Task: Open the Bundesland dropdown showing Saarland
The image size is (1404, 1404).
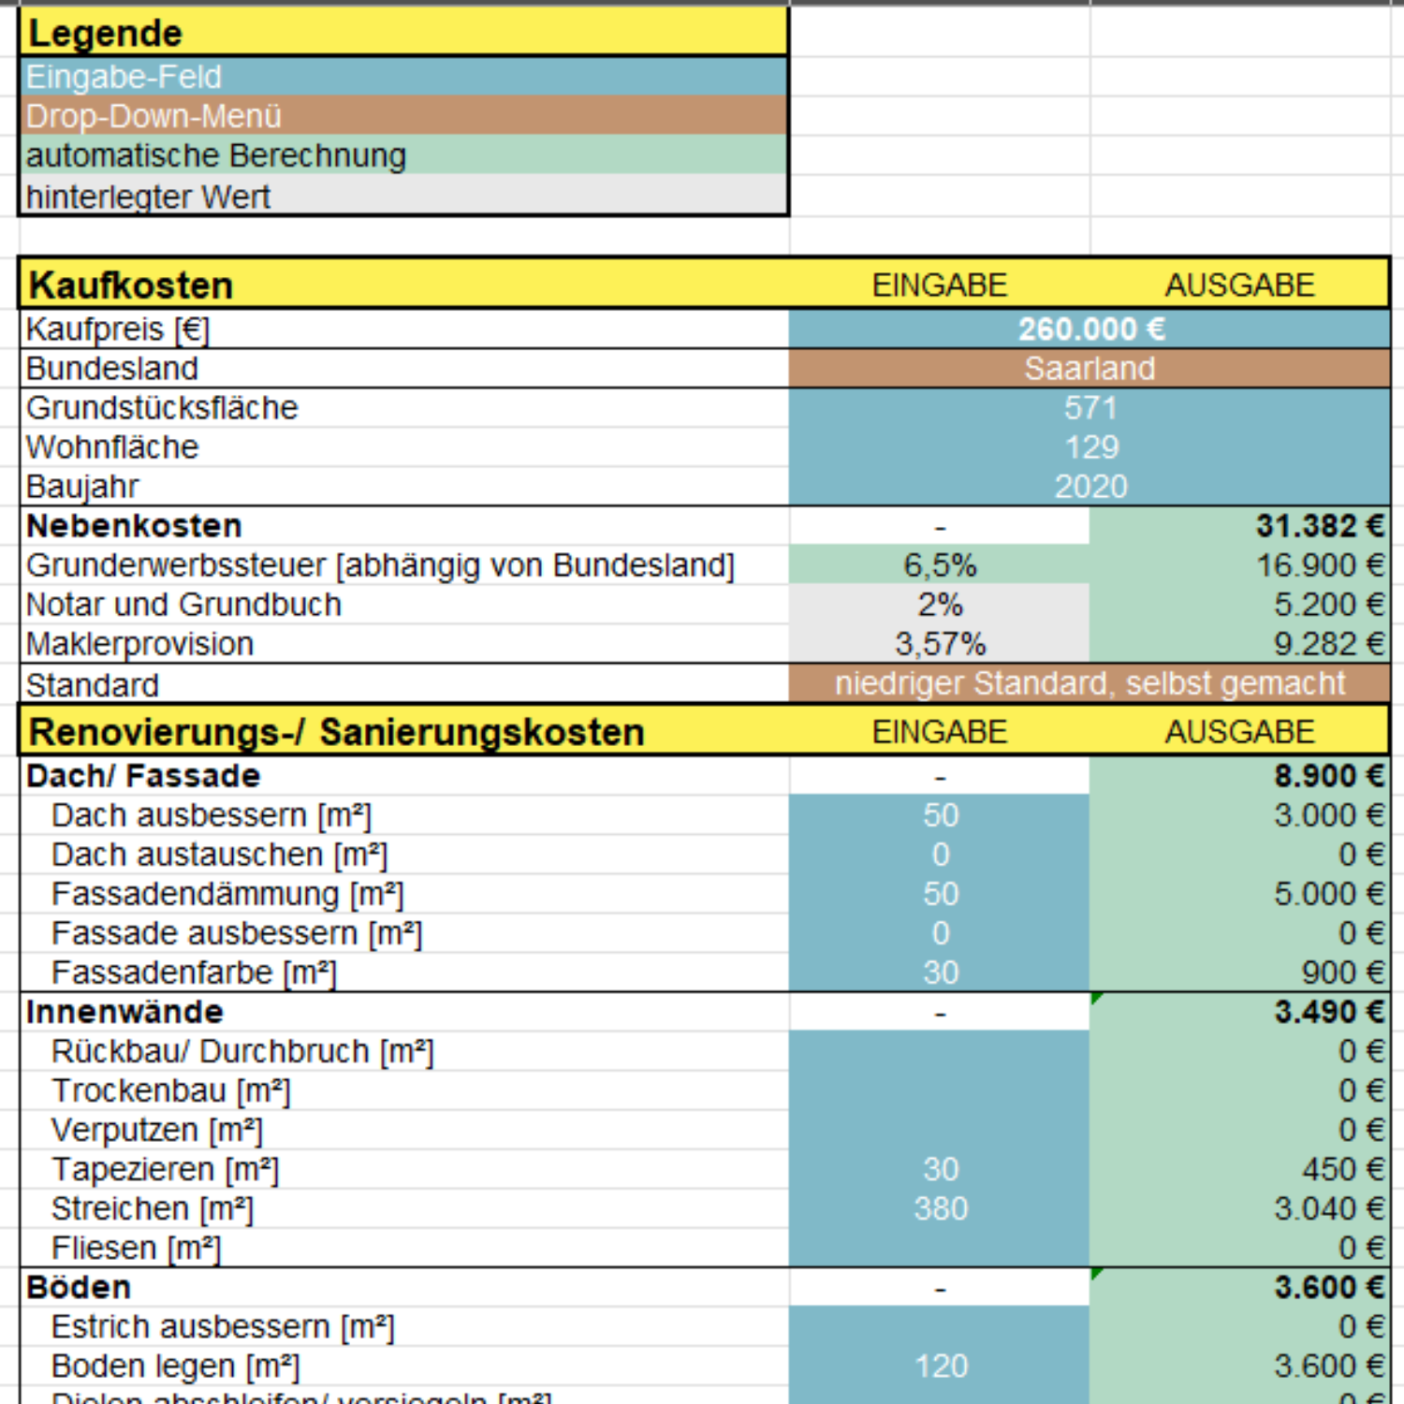Action: [1090, 369]
